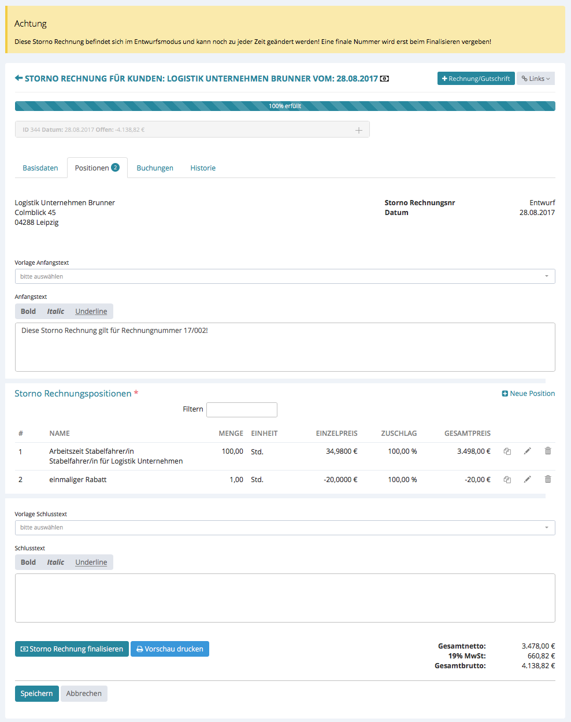Focus the Filtern input field
Screen dimensions: 571x722
pos(242,410)
